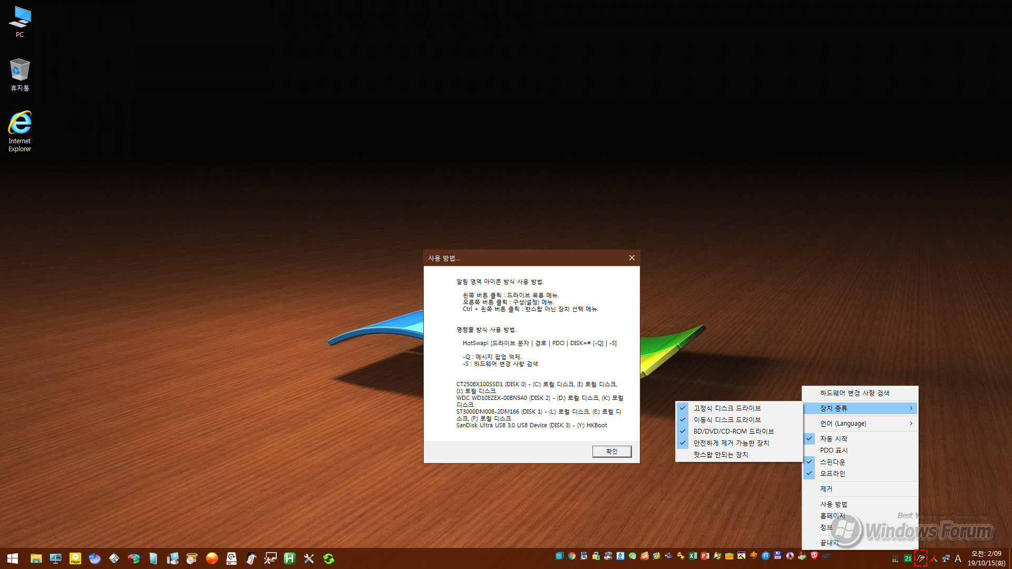Click the '-Q : 메시지 팝업 억제' line
The height and width of the screenshot is (569, 1012).
tap(492, 357)
